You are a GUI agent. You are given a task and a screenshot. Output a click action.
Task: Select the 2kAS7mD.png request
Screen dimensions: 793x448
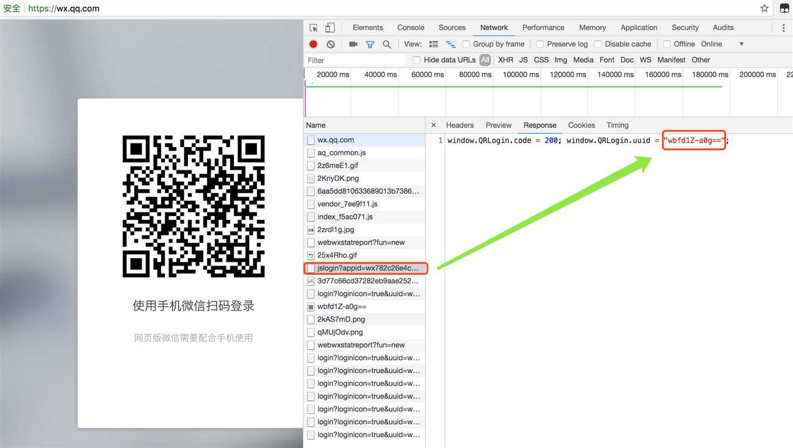point(364,319)
